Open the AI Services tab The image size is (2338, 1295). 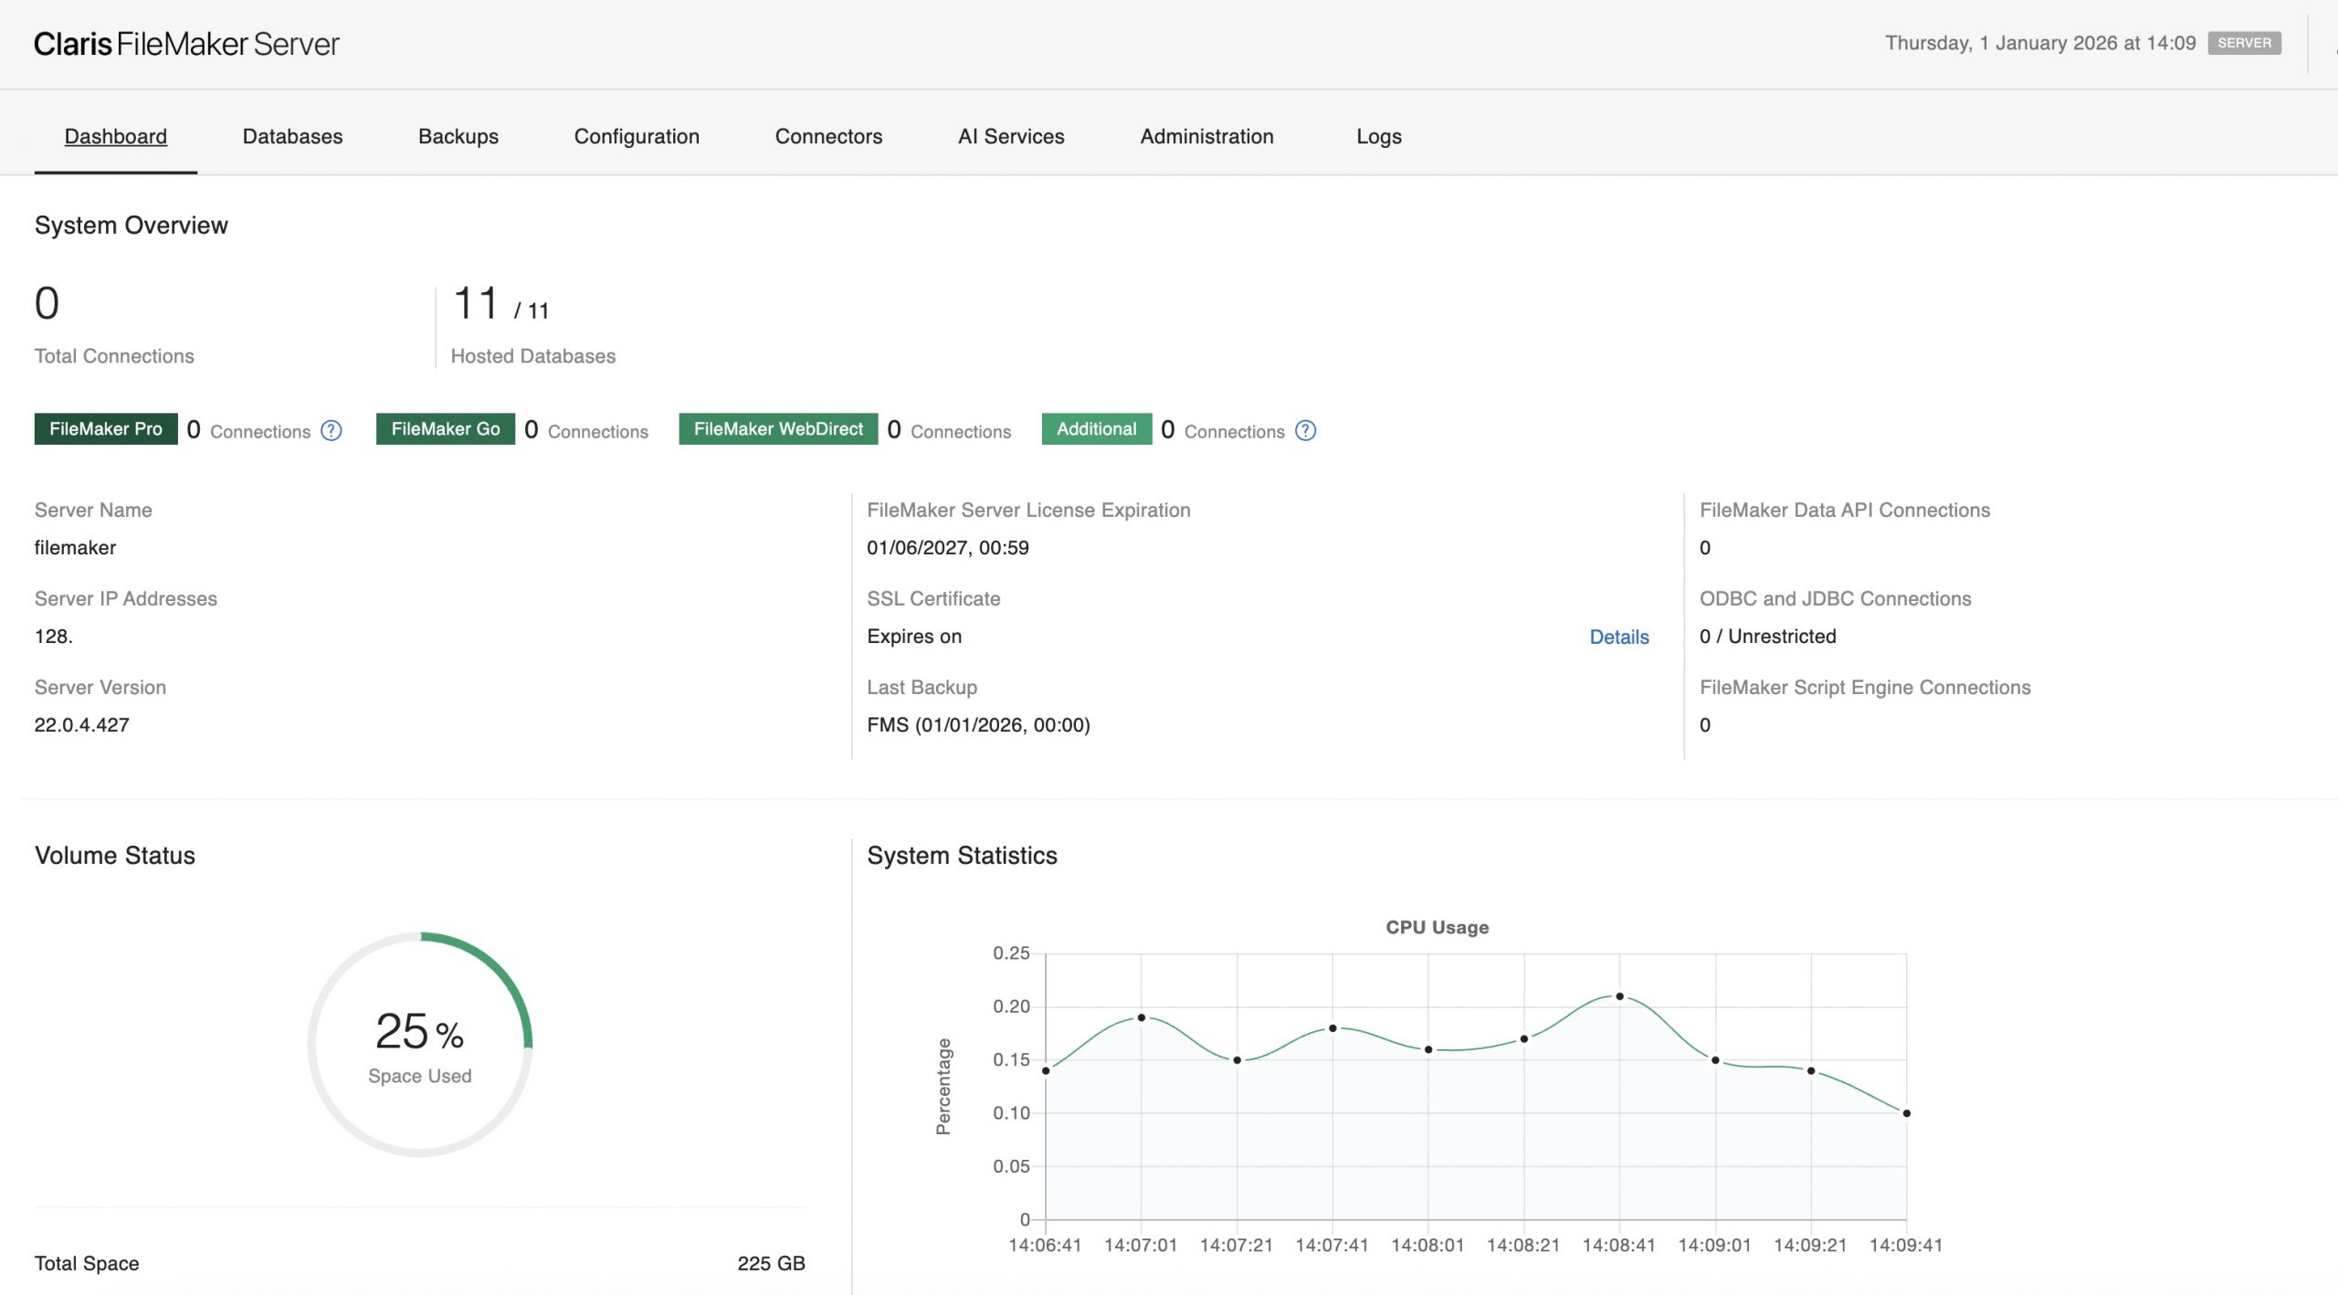coord(1011,136)
